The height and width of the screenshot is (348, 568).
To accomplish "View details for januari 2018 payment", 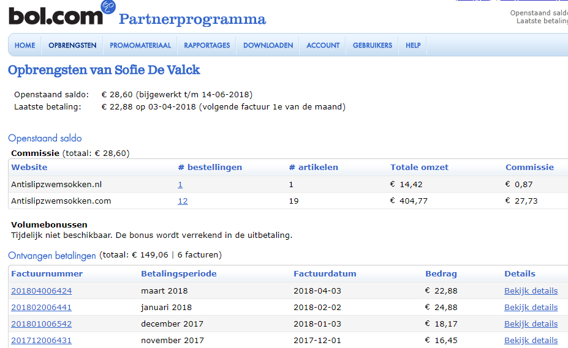I will click(531, 308).
